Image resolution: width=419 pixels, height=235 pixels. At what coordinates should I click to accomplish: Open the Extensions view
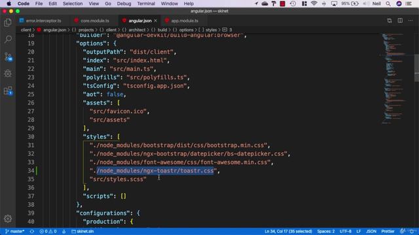(x=8, y=91)
